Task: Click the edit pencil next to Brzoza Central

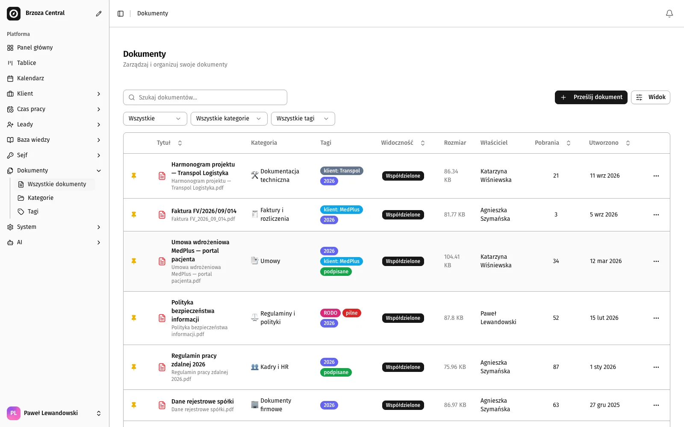Action: (99, 14)
